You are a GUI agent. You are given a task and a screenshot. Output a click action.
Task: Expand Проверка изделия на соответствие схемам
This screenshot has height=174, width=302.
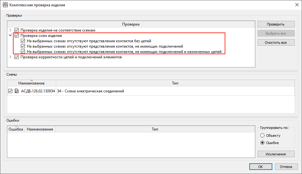point(10,30)
